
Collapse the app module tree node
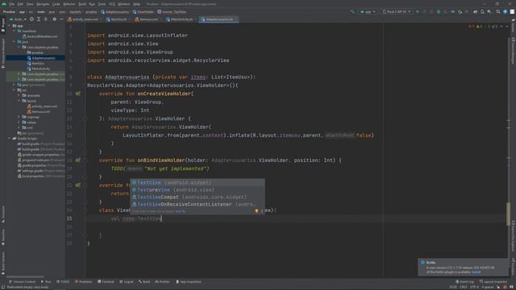10,26
